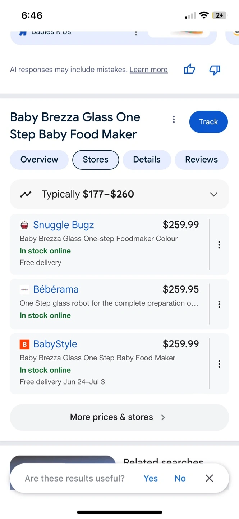Image resolution: width=239 pixels, height=519 pixels.
Task: Tap the thumbs up feedback icon
Action: pyautogui.click(x=189, y=69)
